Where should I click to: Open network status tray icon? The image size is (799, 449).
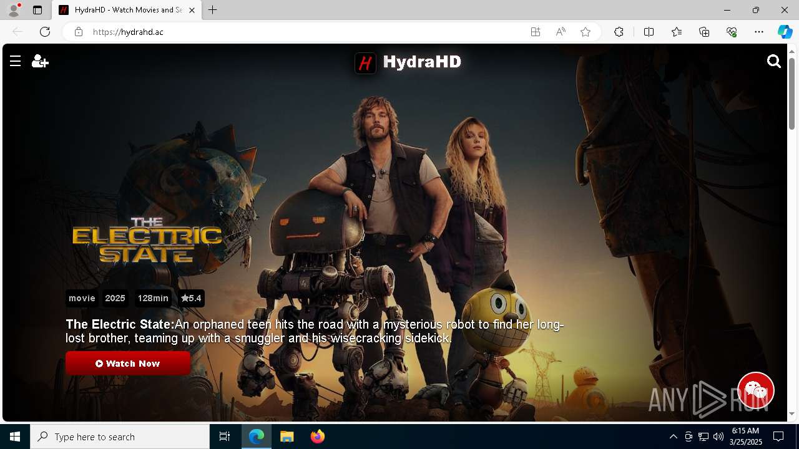tap(703, 437)
